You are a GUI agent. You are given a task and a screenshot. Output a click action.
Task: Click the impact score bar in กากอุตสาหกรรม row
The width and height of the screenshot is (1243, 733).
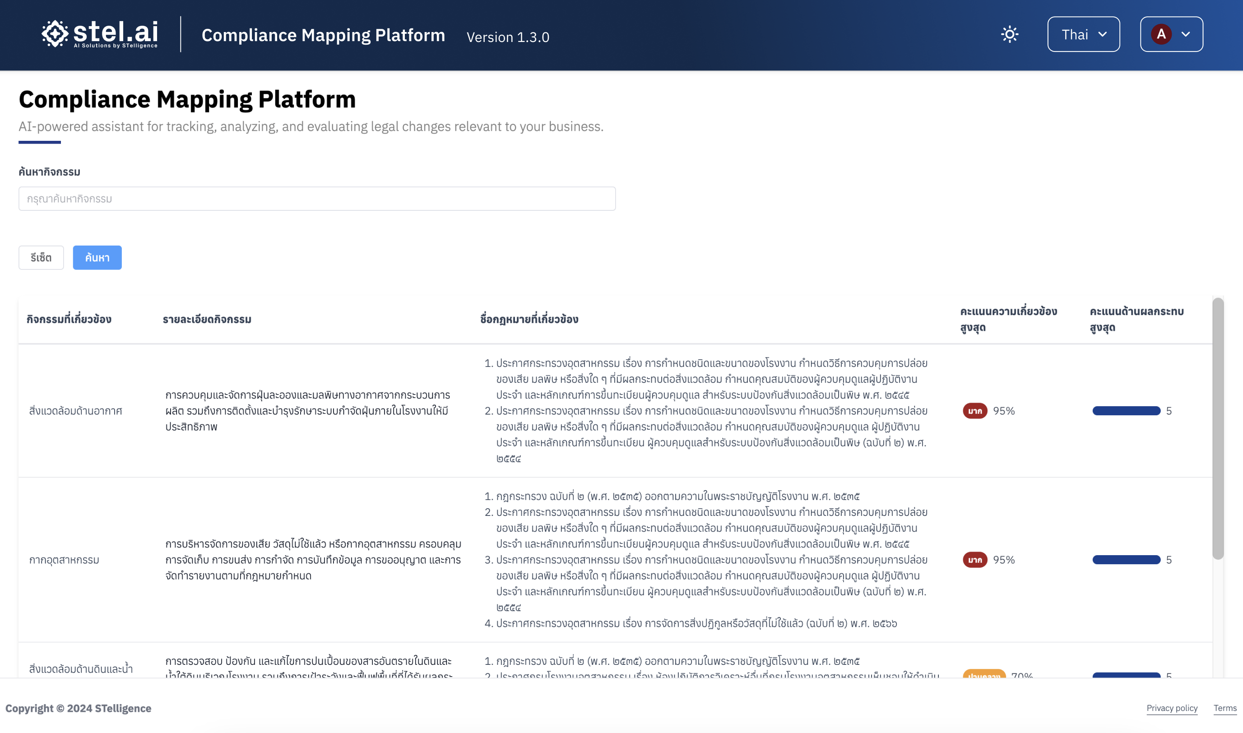point(1126,560)
